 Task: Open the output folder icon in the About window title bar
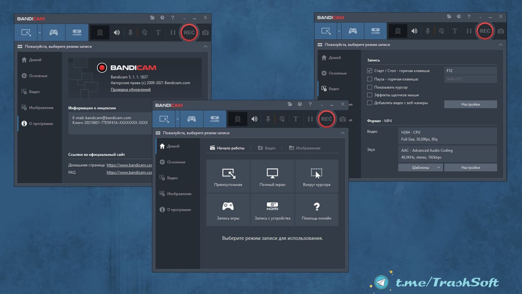coord(152,18)
